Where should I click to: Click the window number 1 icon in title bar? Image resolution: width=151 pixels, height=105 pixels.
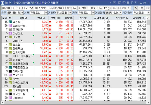click(x=2, y=3)
